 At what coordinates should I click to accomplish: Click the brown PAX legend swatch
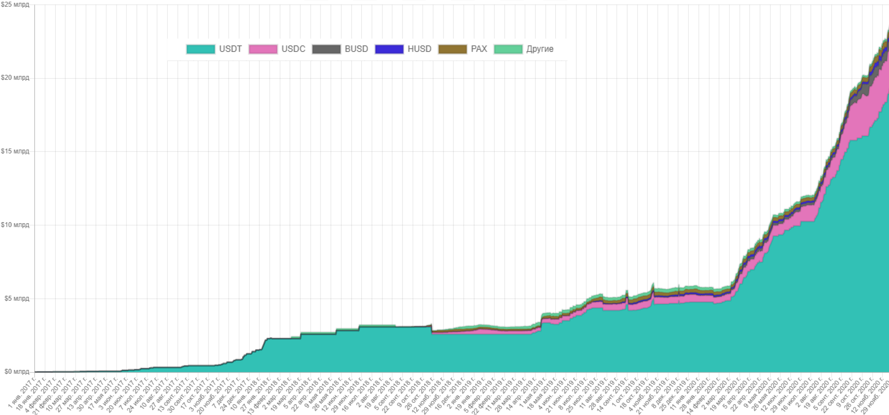click(452, 49)
